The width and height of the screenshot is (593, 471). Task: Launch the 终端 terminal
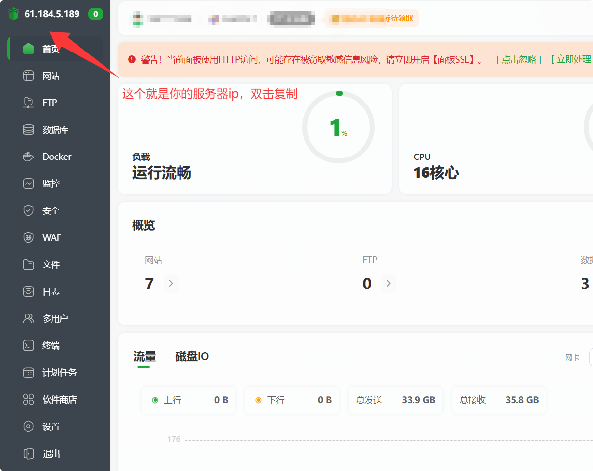pyautogui.click(x=51, y=345)
